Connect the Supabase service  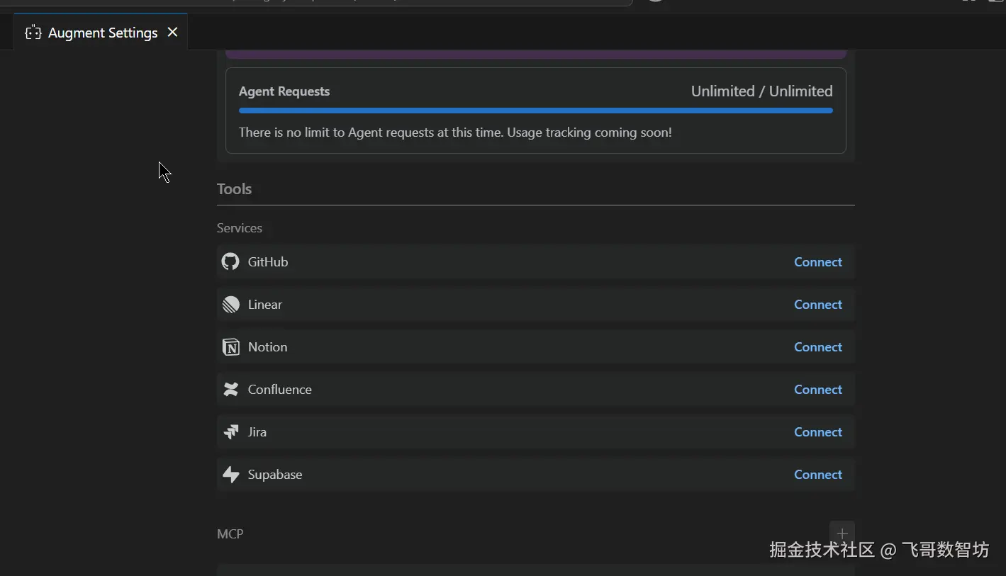pyautogui.click(x=818, y=475)
